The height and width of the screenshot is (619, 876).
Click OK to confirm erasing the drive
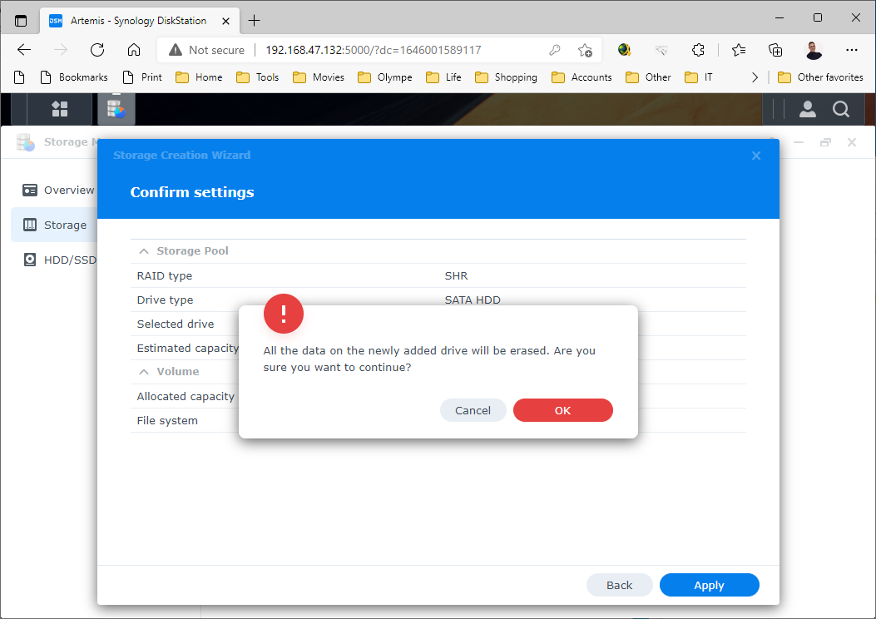click(562, 410)
